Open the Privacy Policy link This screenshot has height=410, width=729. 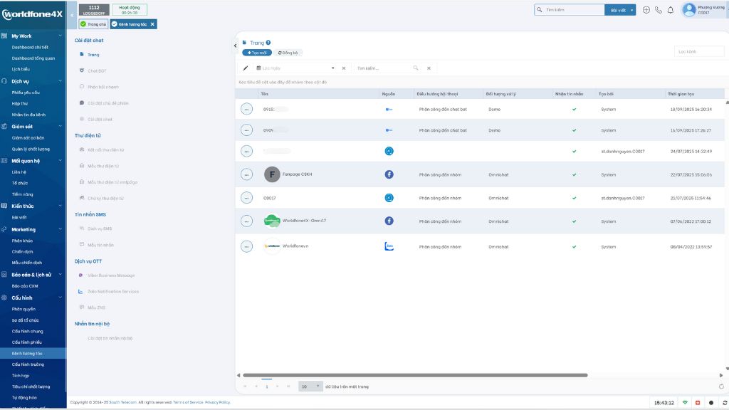point(218,402)
